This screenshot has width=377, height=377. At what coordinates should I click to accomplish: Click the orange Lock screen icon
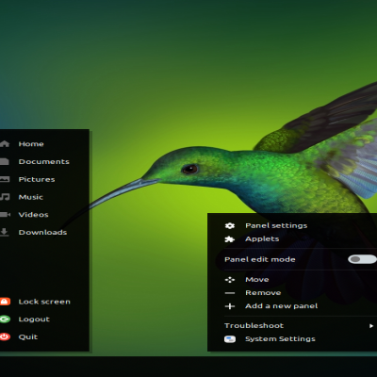pos(5,302)
